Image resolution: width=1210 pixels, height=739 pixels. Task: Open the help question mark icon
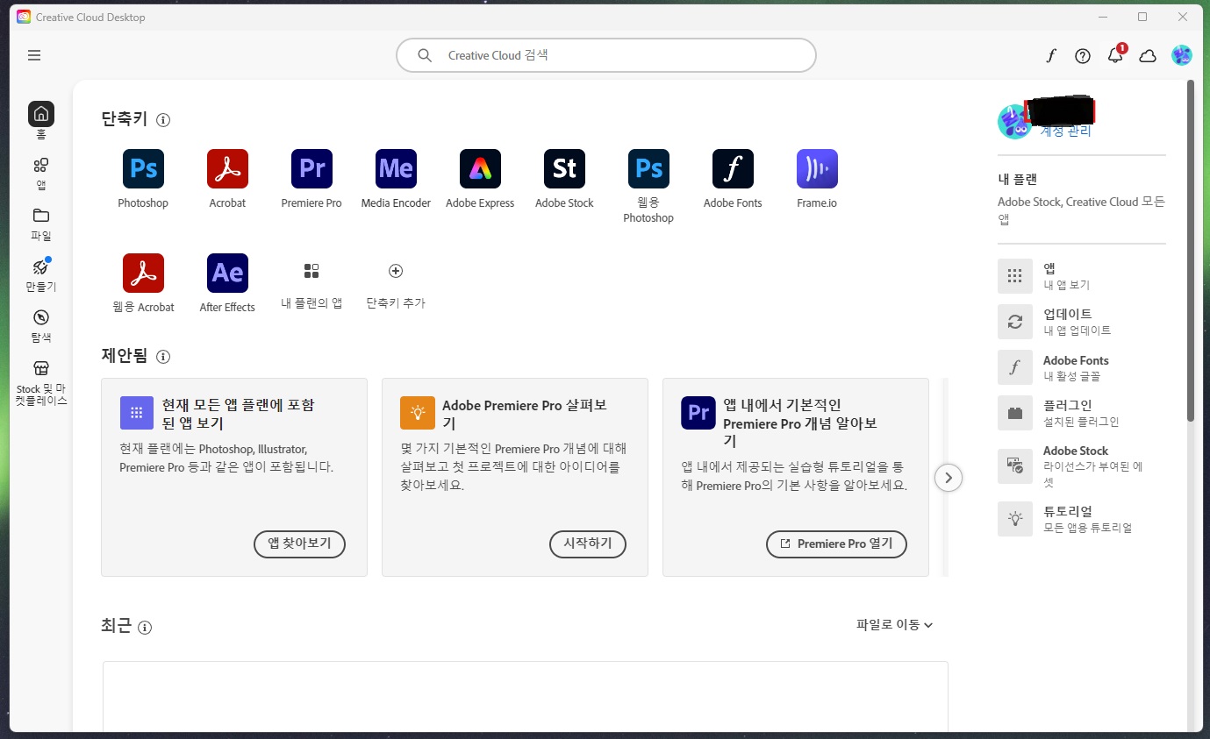pos(1083,56)
